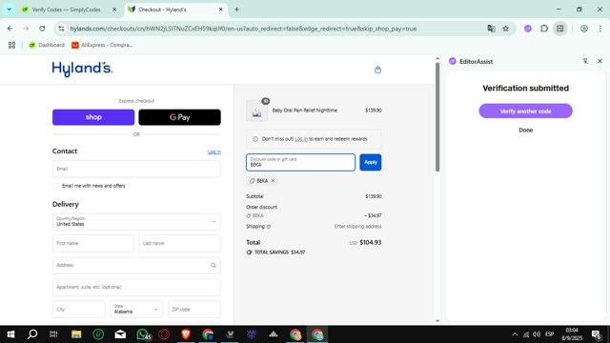The height and width of the screenshot is (343, 610).
Task: Open Windows taskbar search
Action: click(x=32, y=334)
